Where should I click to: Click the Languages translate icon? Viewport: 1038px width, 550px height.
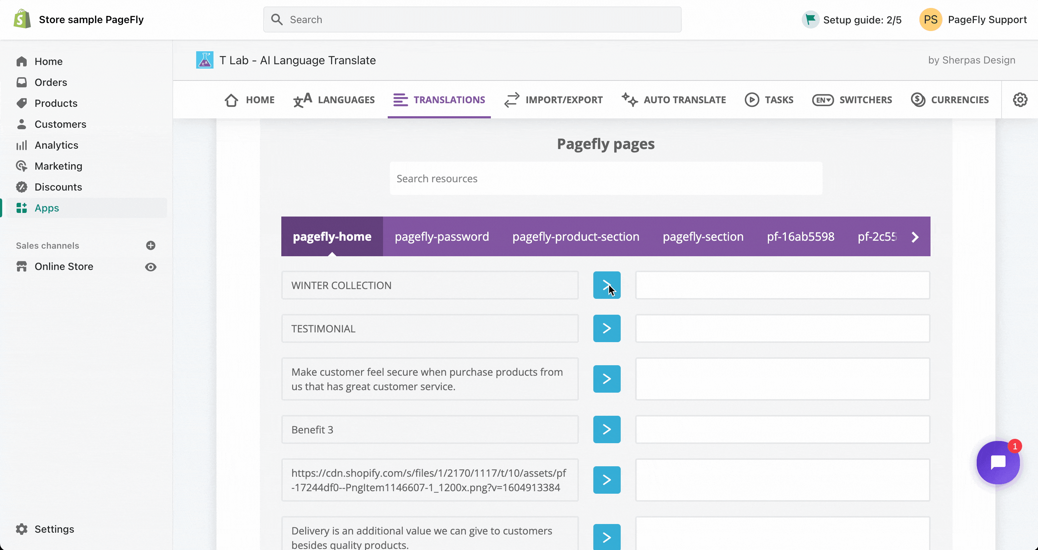[303, 100]
